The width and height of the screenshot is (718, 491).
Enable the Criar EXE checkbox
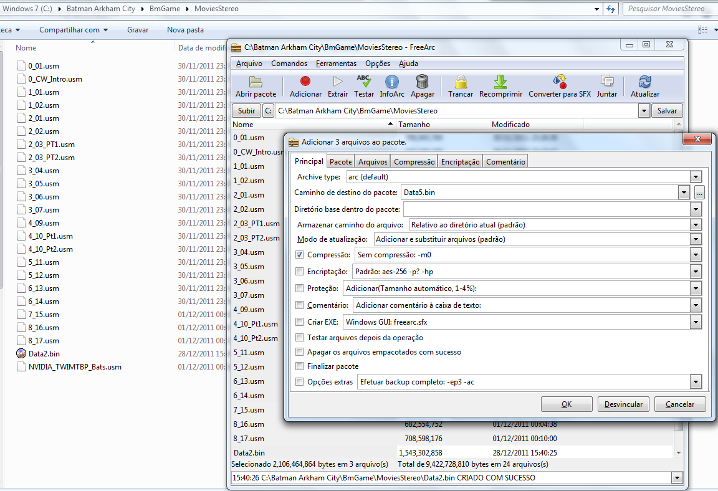(x=299, y=322)
